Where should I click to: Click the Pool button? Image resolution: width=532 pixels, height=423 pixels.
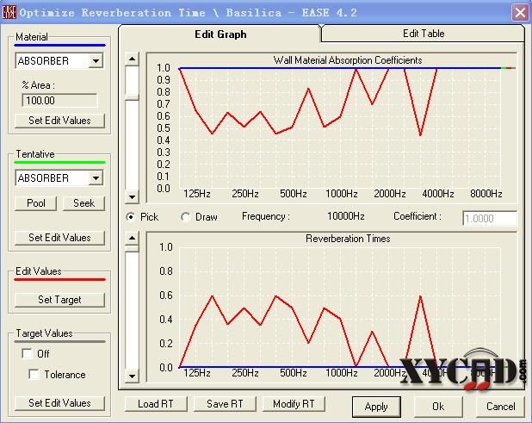coord(35,203)
